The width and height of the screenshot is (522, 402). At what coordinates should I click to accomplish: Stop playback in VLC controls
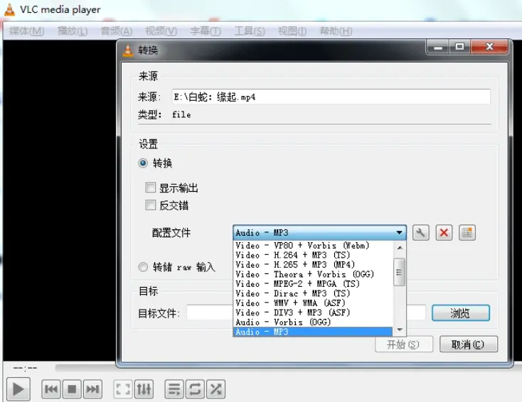coord(72,389)
